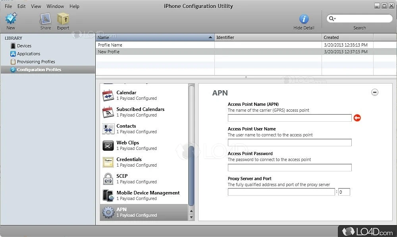This screenshot has width=397, height=237.
Task: Click the Hide Detail info icon
Action: tap(304, 19)
